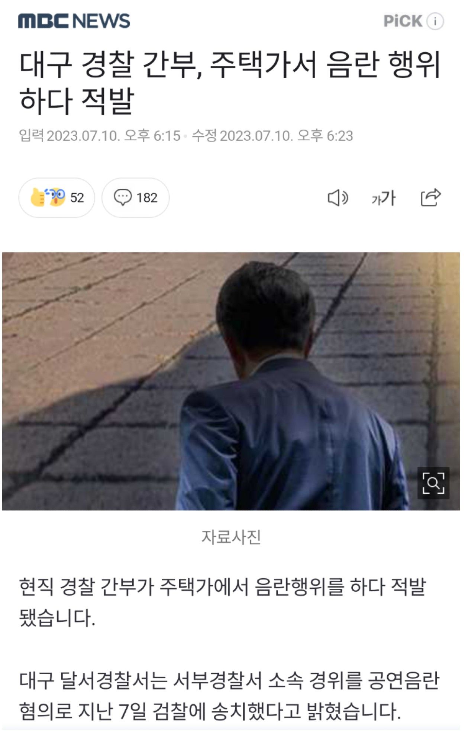465x731 pixels.
Task: Click the thumbs-up emoji reaction icon
Action: 38,197
